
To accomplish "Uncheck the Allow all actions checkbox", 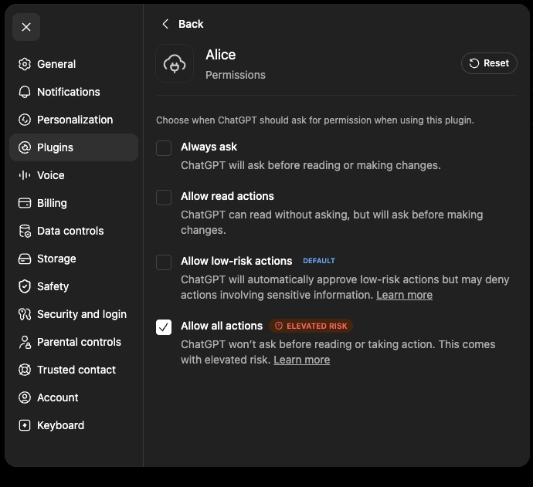I will click(x=164, y=327).
